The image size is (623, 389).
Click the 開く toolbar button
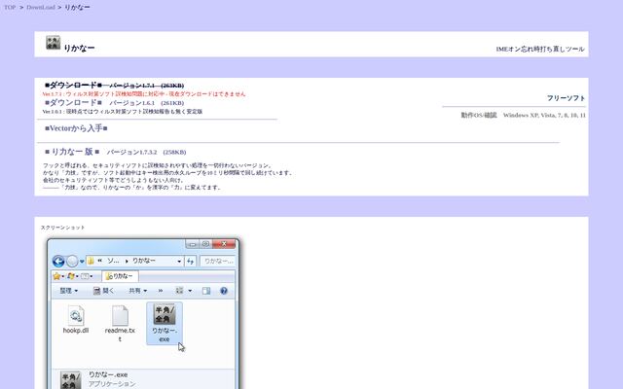(103, 291)
